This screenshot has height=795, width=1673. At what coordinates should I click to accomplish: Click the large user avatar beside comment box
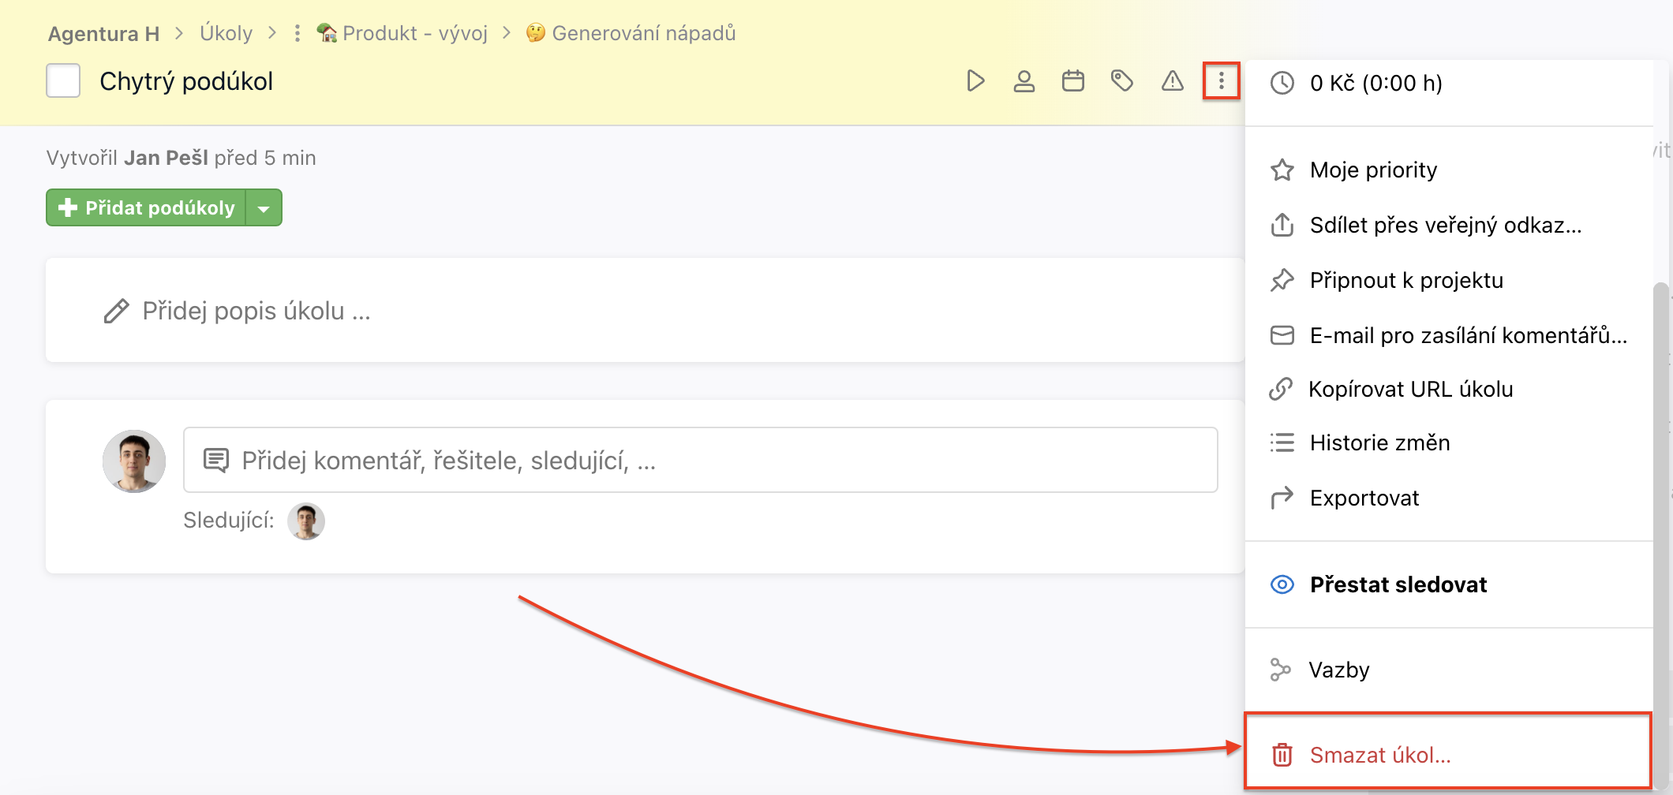click(x=134, y=461)
